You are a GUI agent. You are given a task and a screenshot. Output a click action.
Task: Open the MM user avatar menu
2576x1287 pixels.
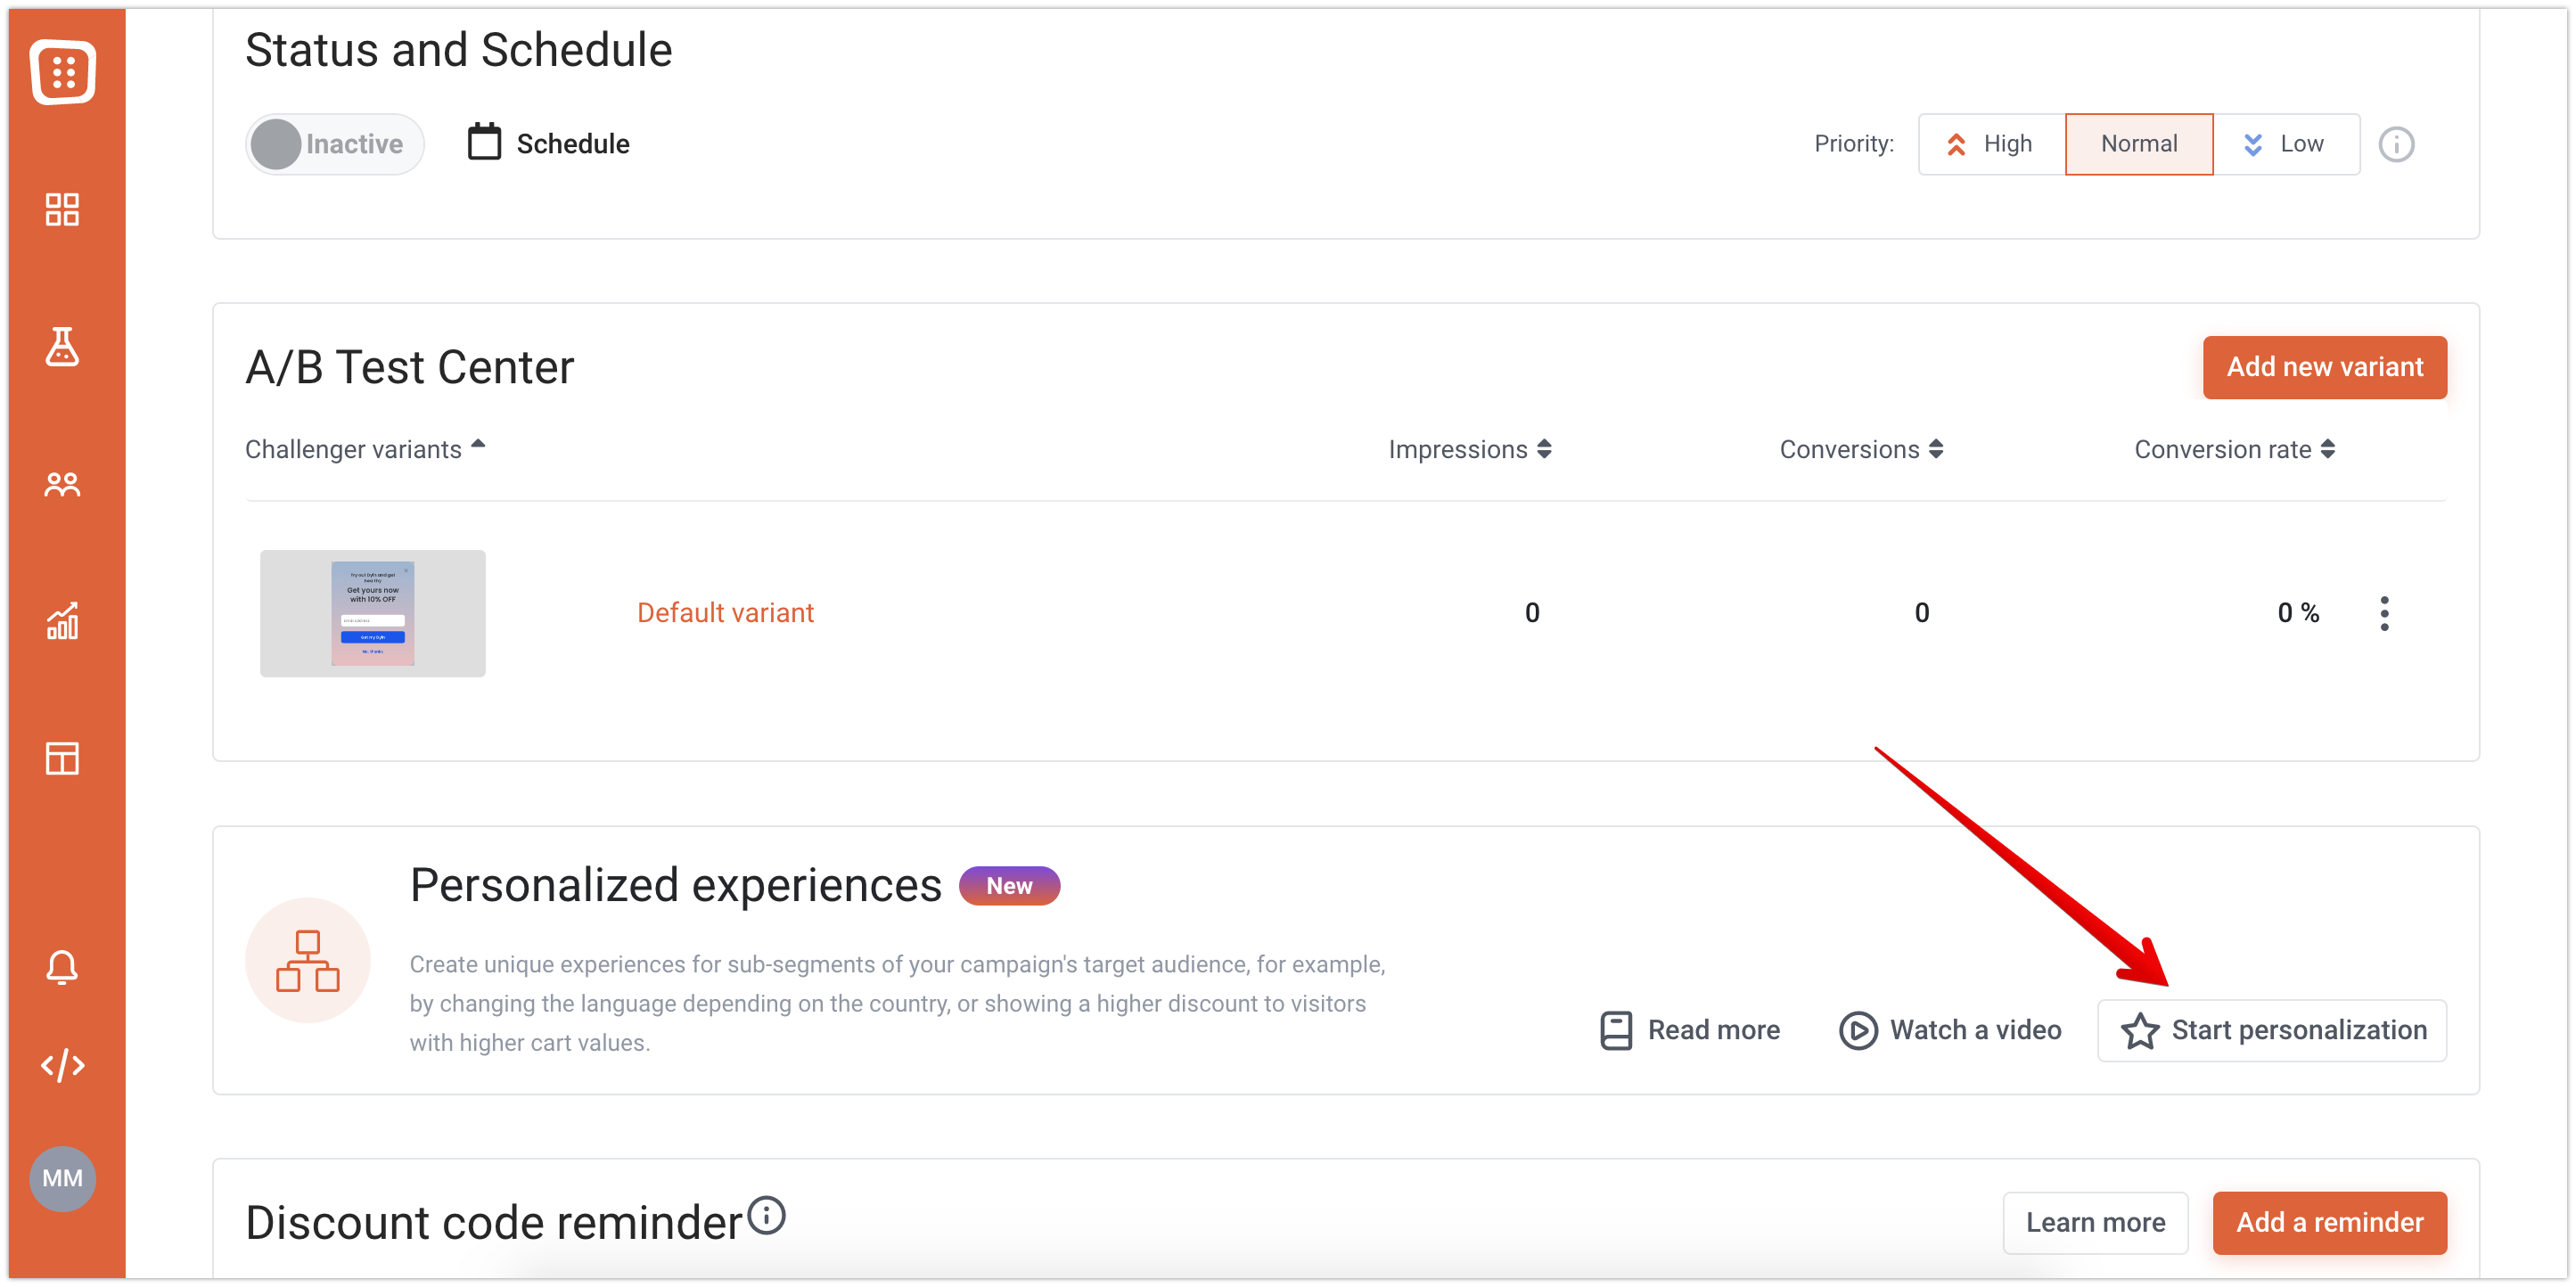click(62, 1178)
